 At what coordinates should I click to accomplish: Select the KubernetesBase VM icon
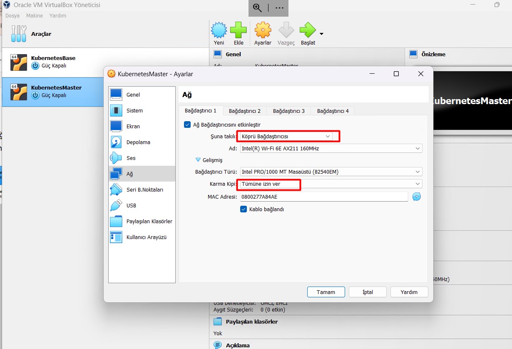point(19,62)
